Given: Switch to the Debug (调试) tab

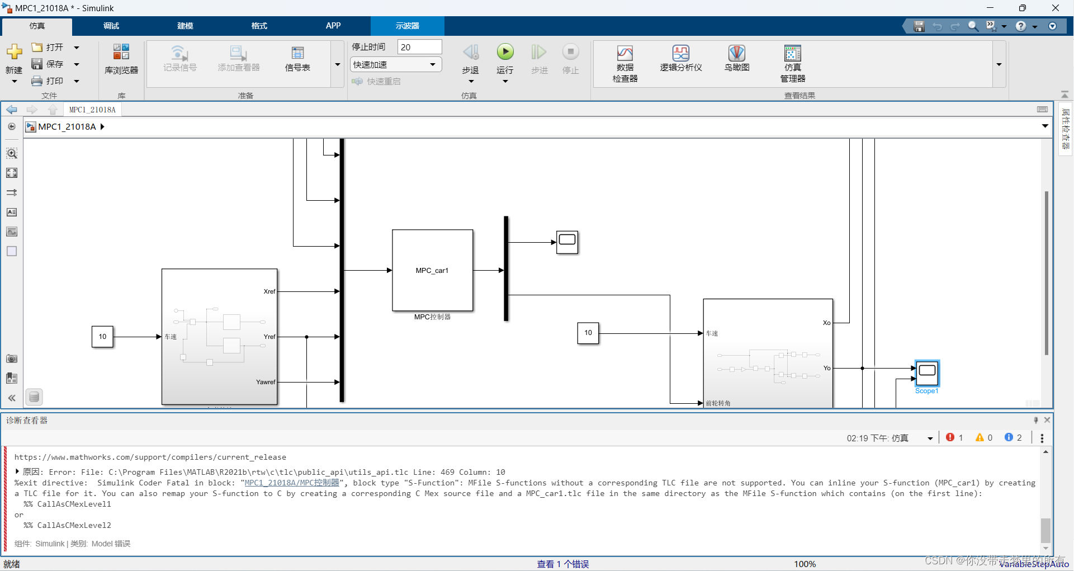Looking at the screenshot, I should point(111,26).
